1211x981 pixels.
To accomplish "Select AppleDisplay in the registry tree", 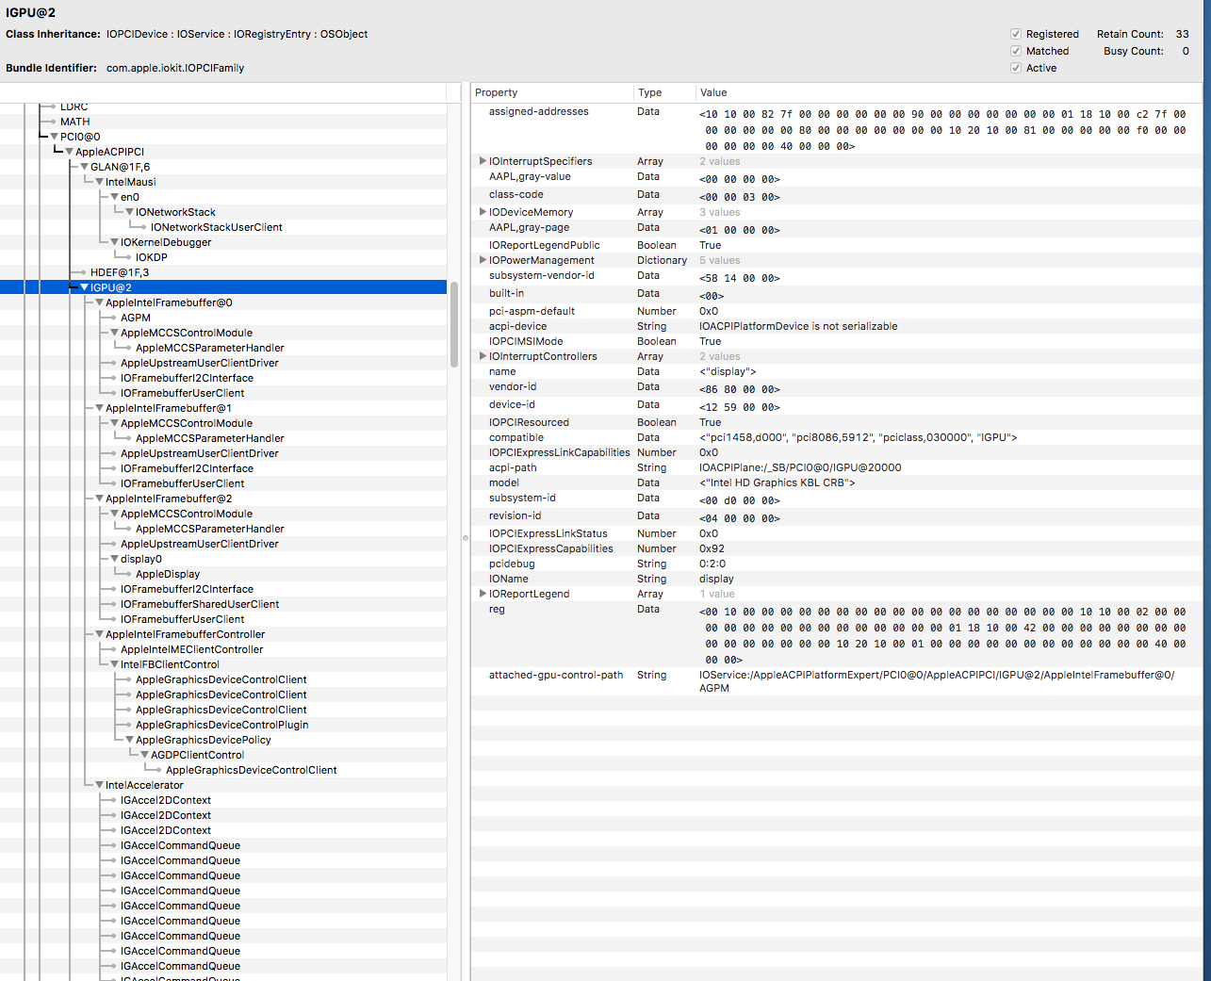I will pos(168,574).
